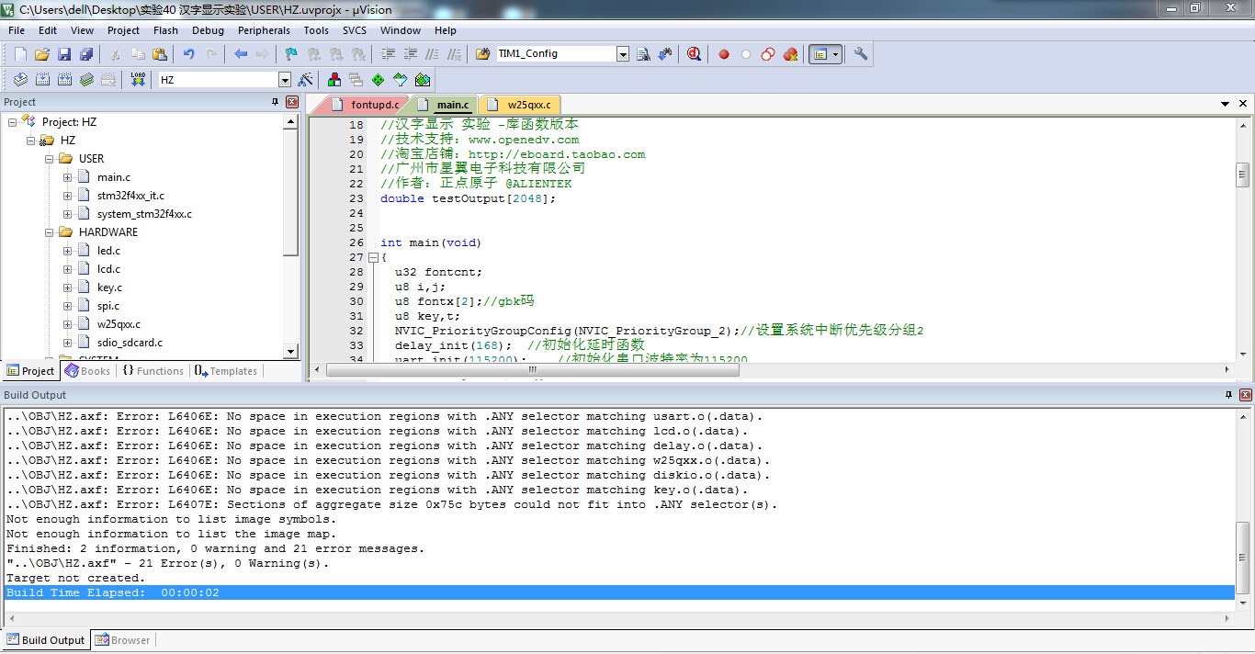Open the Manage Run-Time Environment icon
This screenshot has width=1255, height=654.
coord(378,80)
